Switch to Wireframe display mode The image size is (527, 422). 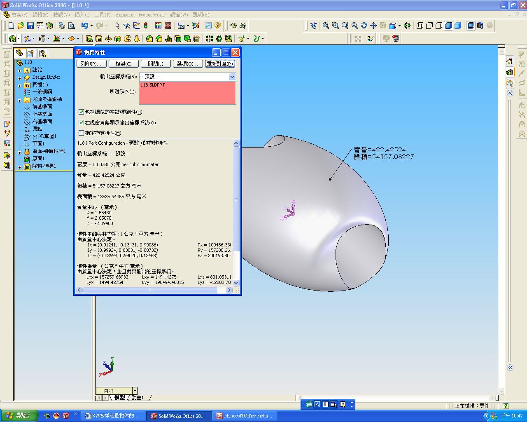coord(420,26)
